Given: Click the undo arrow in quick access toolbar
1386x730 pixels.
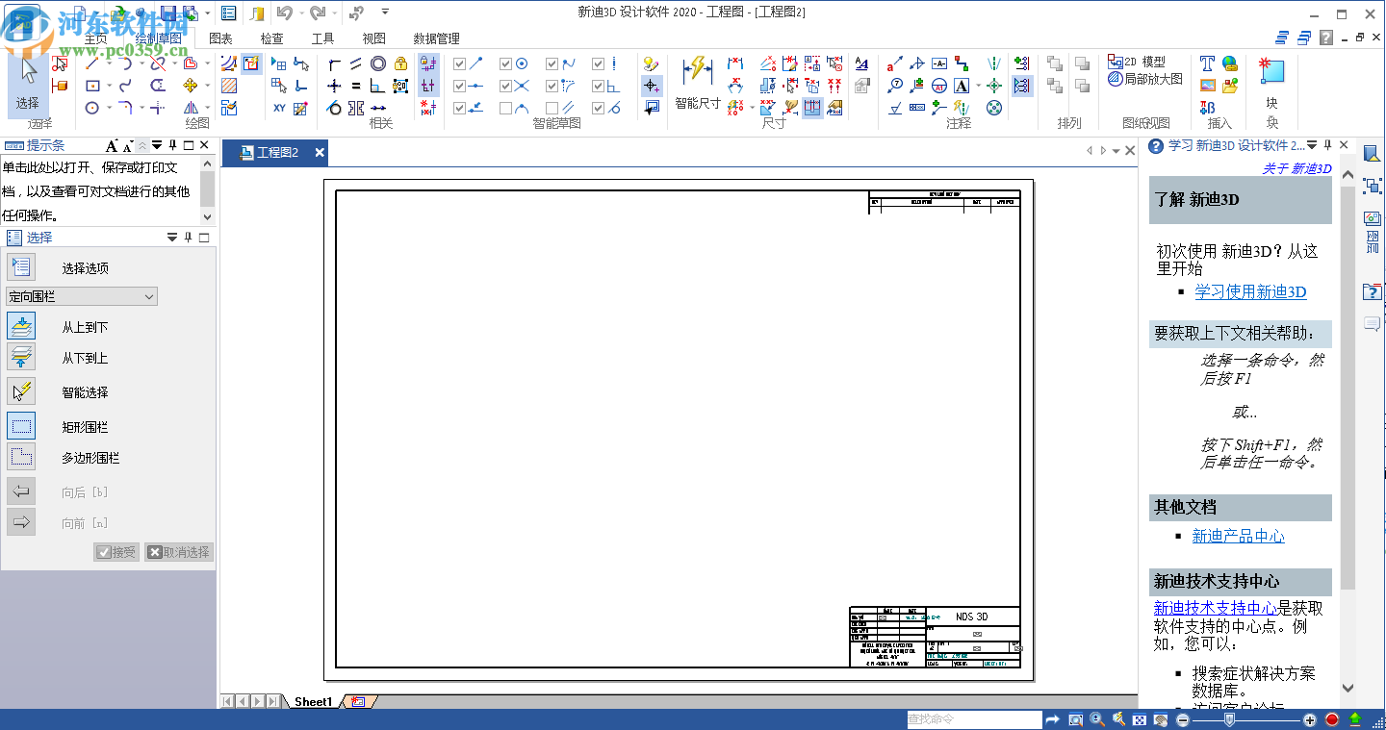Looking at the screenshot, I should pyautogui.click(x=284, y=13).
